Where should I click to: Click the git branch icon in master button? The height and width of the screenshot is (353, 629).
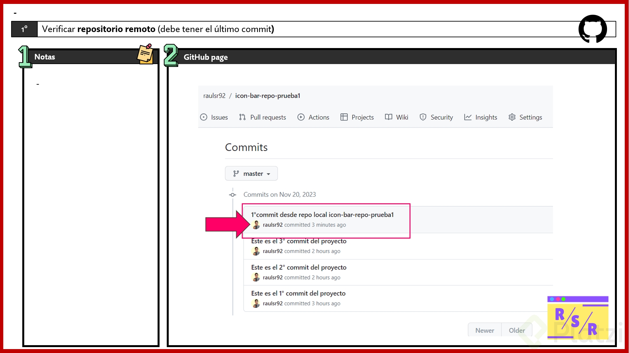[236, 174]
